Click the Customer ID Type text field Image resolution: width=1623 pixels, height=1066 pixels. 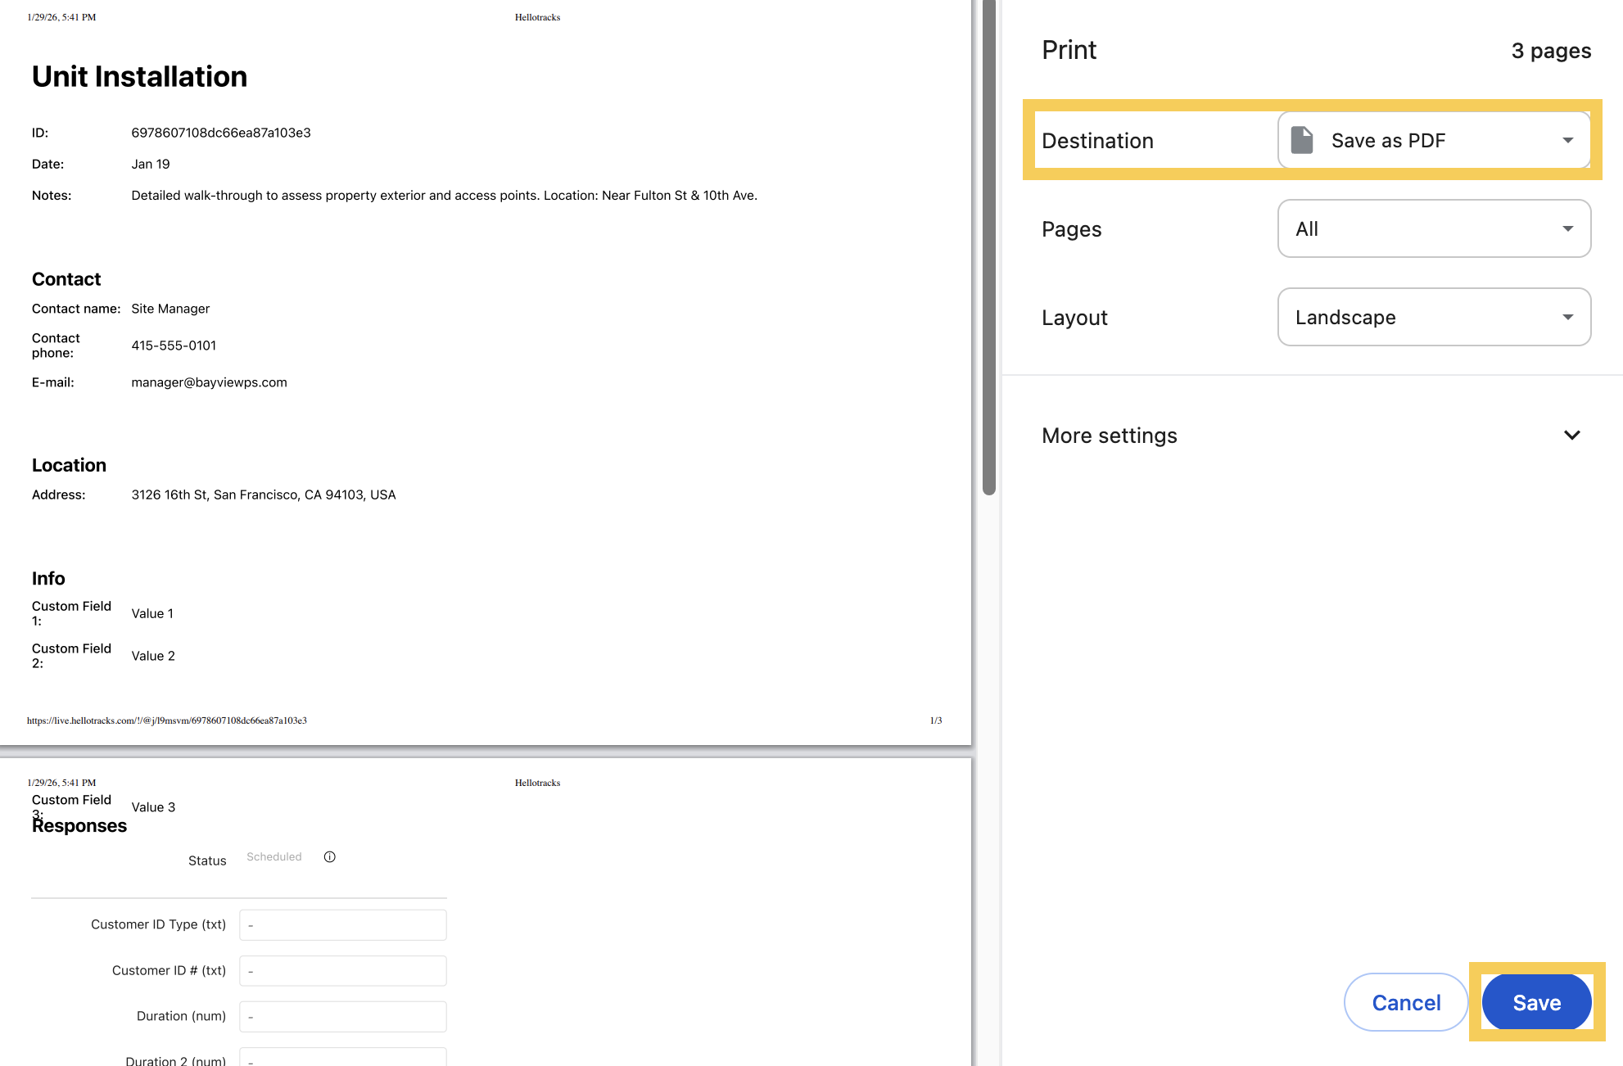click(x=342, y=925)
